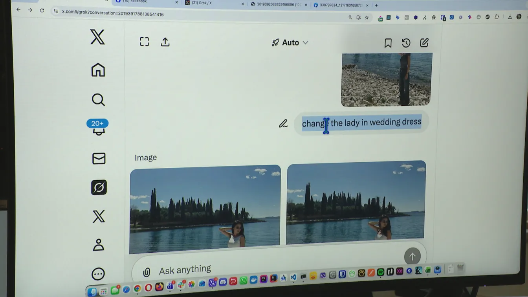Attach a file with the paperclip

(147, 272)
